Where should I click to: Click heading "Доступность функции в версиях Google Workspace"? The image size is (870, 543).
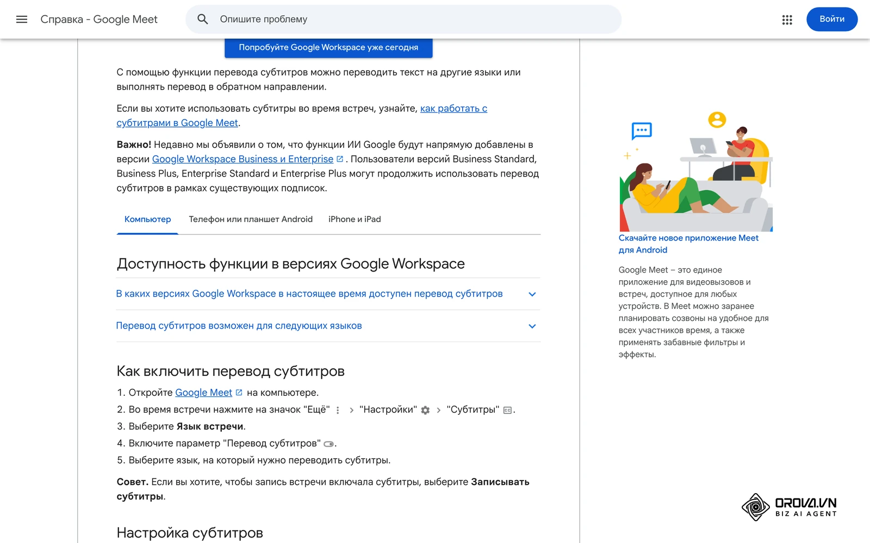[x=290, y=264]
